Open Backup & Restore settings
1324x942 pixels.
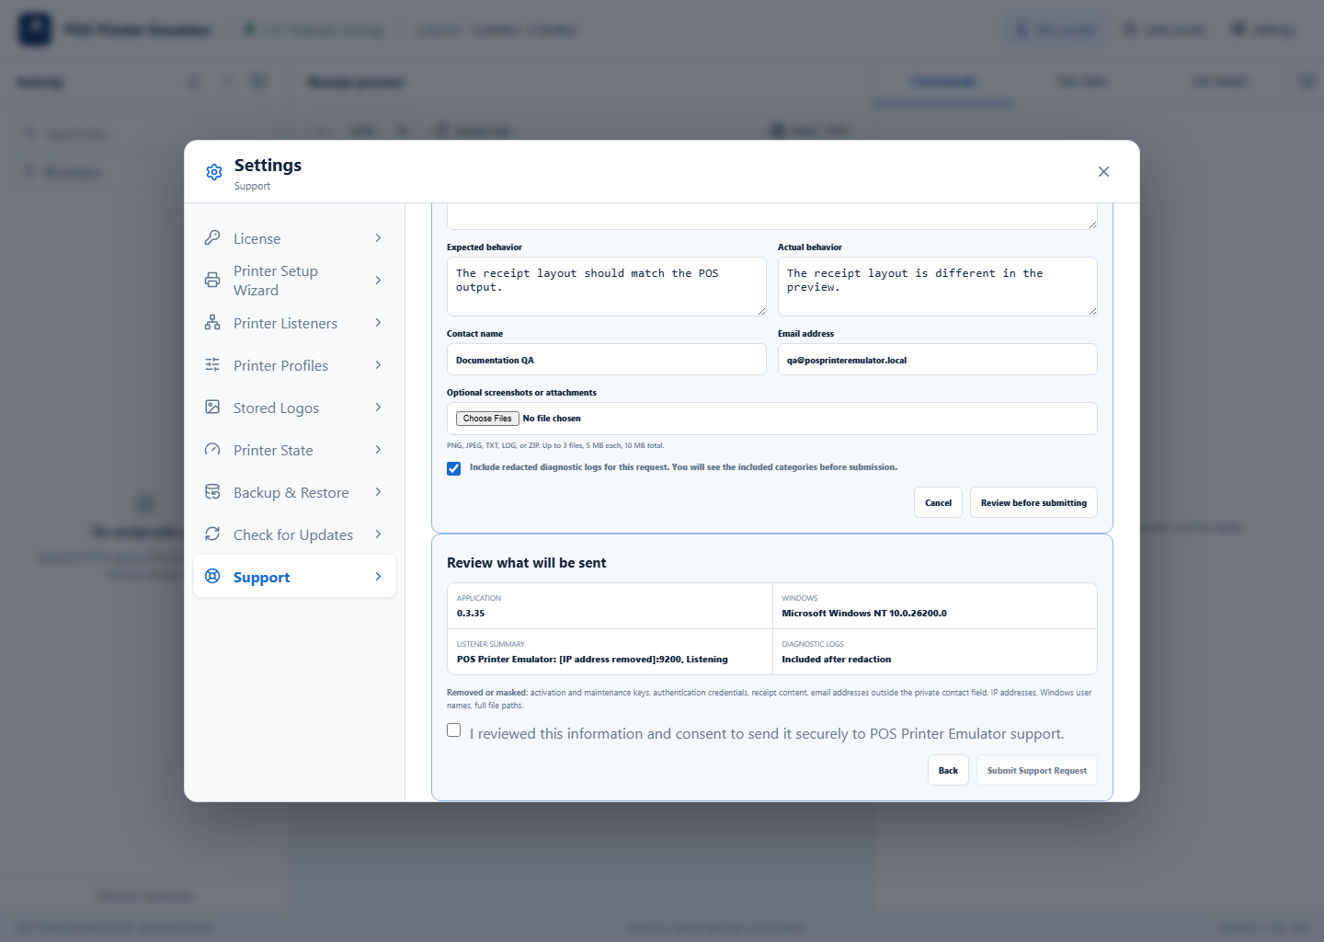tap(294, 492)
